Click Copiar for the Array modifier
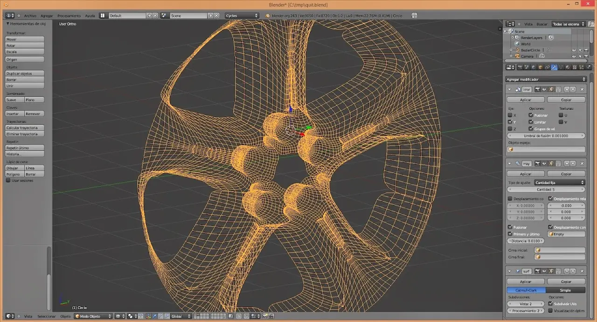This screenshot has width=597, height=322. point(566,174)
